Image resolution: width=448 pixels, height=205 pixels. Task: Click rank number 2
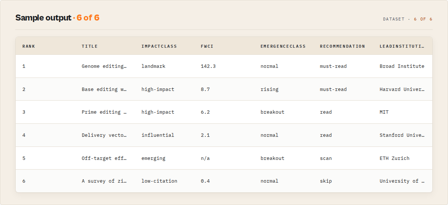[x=24, y=89]
